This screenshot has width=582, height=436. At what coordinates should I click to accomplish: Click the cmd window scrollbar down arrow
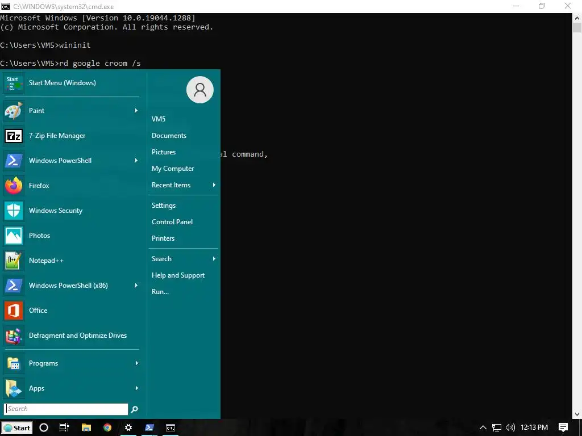tap(577, 414)
